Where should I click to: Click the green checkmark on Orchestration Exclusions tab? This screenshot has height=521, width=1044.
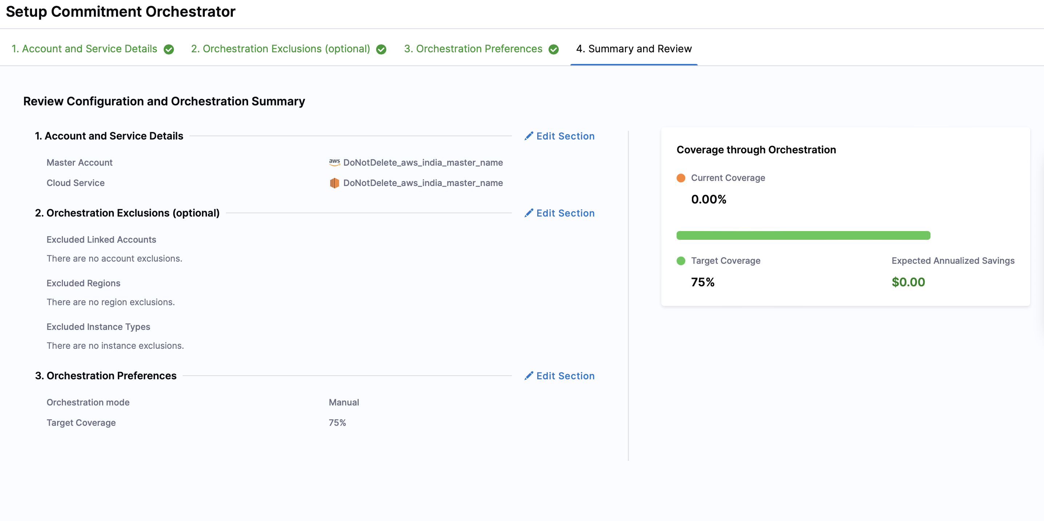(x=381, y=49)
